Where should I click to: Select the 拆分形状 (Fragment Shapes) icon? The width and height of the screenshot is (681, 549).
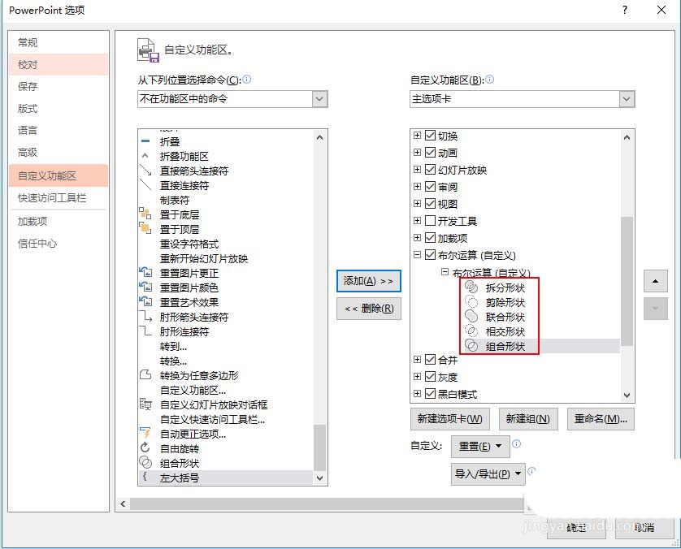(x=471, y=286)
